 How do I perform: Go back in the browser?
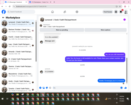click(2, 7)
